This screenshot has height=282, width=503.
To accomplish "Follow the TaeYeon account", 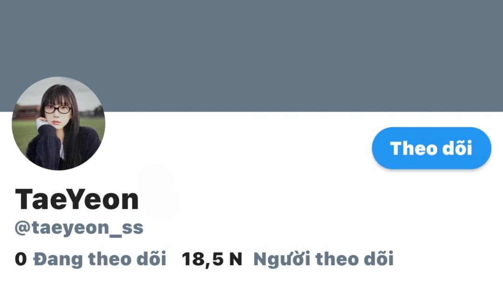I will pos(431,148).
